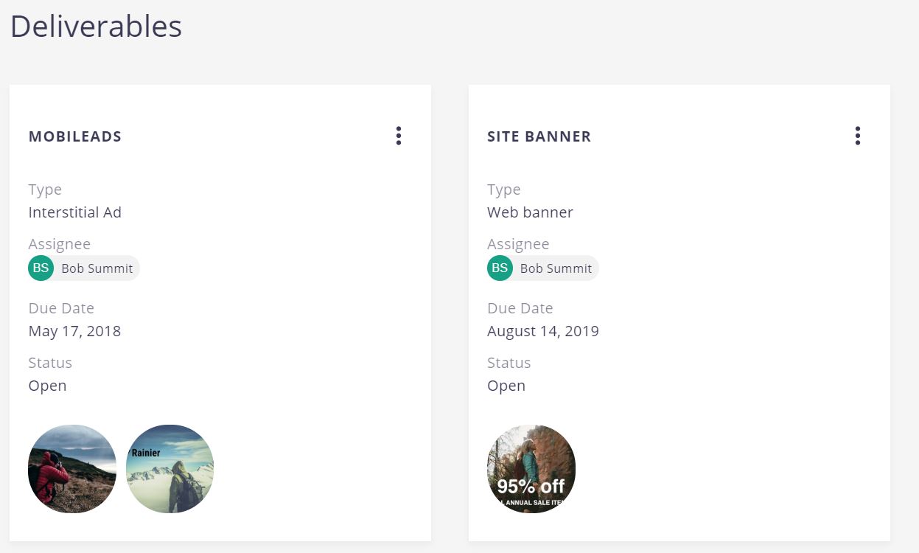This screenshot has width=919, height=553.
Task: Open the 95% off banner thumbnail
Action: tap(531, 469)
